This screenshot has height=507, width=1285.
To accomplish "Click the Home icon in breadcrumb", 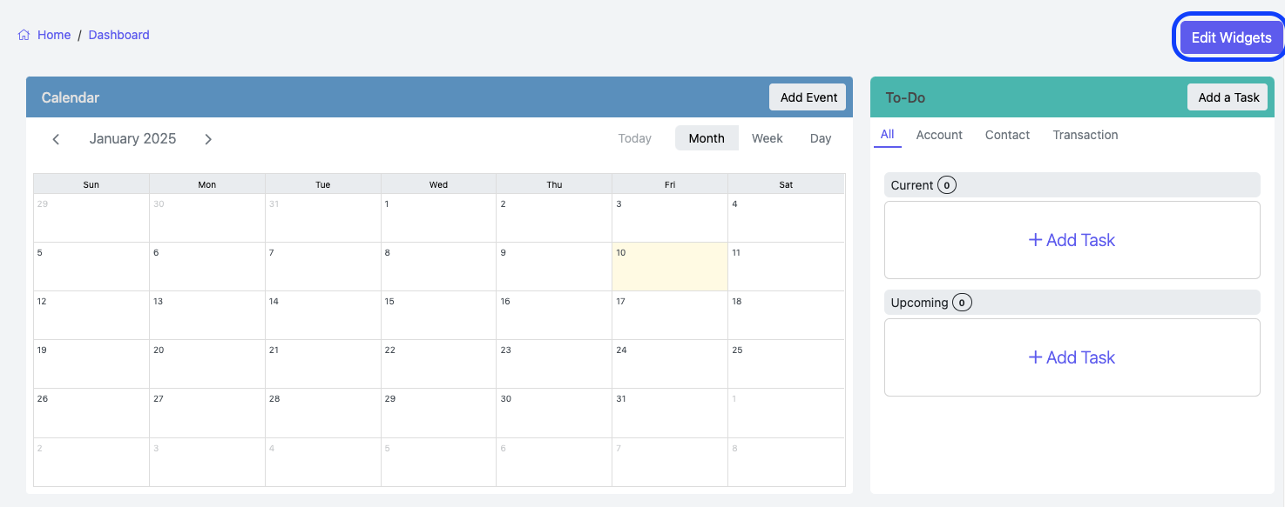I will (x=24, y=35).
